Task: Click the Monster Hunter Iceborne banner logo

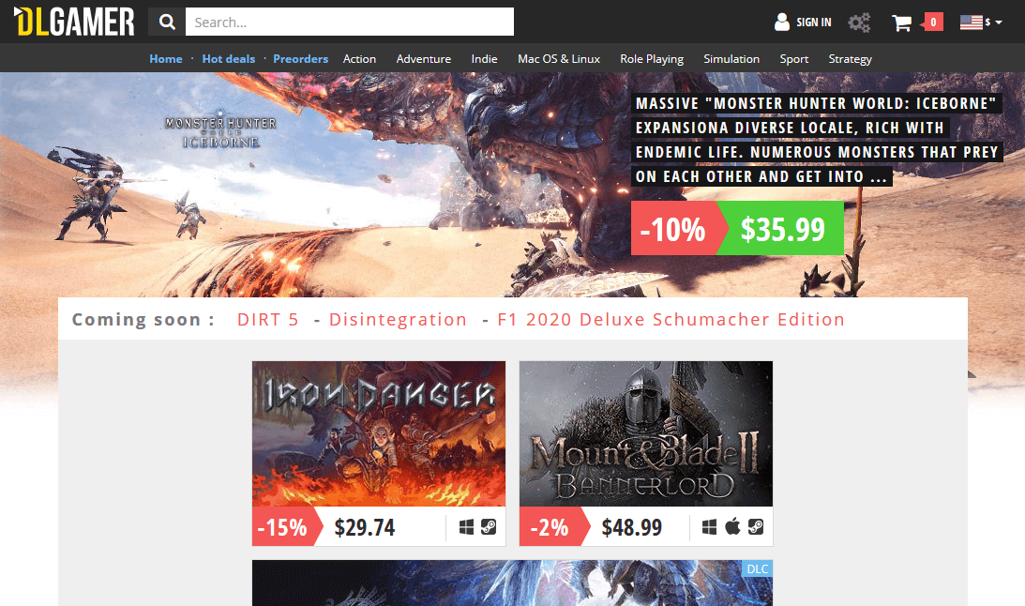Action: coord(220,130)
